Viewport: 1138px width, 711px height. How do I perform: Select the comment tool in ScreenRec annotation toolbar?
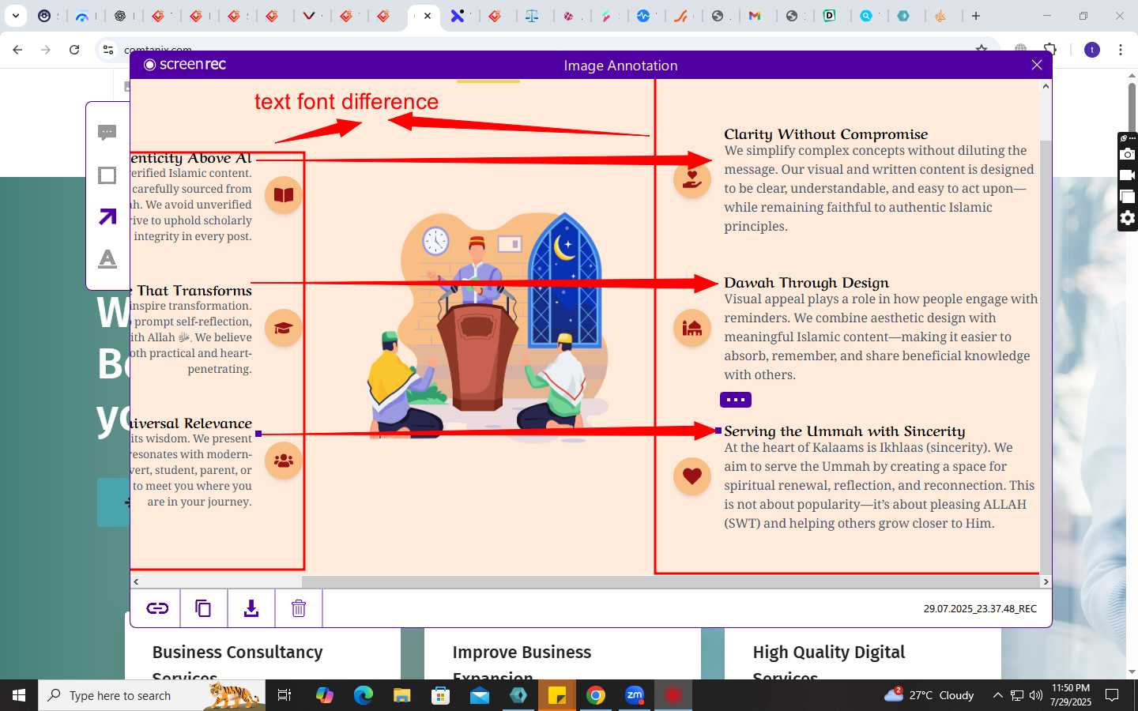[107, 133]
